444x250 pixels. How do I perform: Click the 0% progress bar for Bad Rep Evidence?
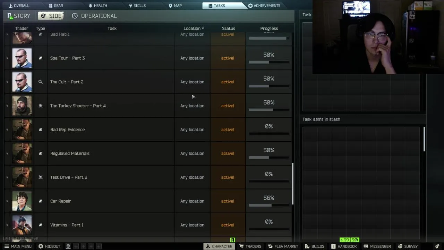[269, 134]
